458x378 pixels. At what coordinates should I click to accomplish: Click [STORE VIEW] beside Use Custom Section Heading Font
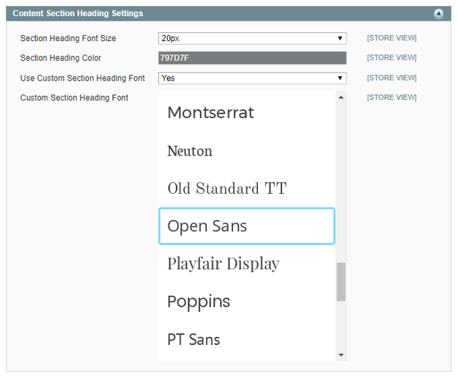point(392,78)
